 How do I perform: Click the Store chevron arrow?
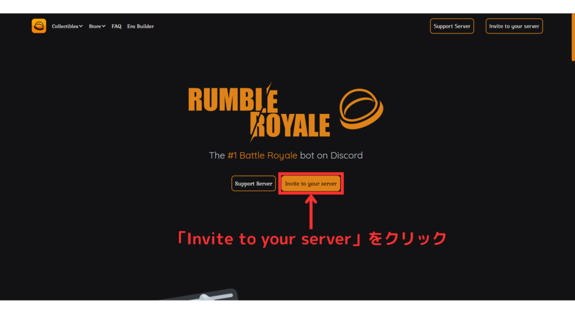103,26
